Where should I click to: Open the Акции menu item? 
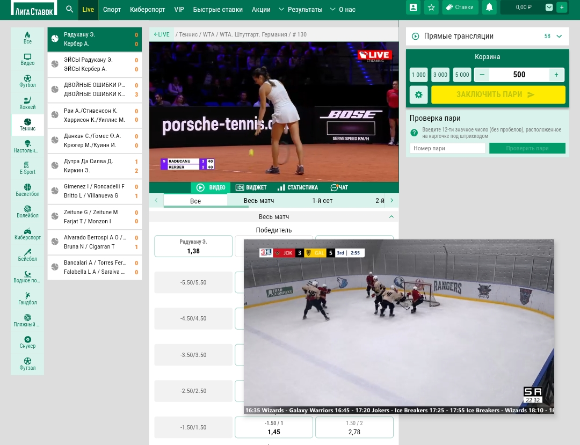(261, 10)
